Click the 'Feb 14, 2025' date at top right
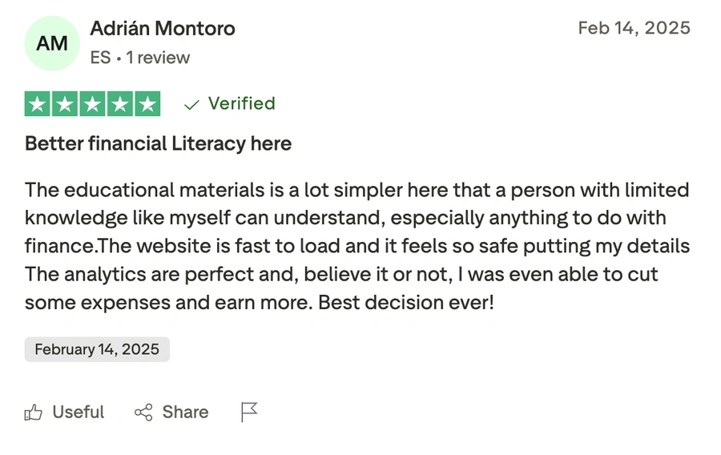The image size is (721, 455). point(634,28)
